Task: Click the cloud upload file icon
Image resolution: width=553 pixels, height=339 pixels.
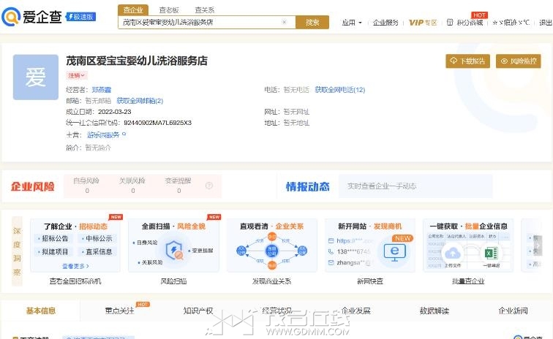Action: [x=452, y=253]
